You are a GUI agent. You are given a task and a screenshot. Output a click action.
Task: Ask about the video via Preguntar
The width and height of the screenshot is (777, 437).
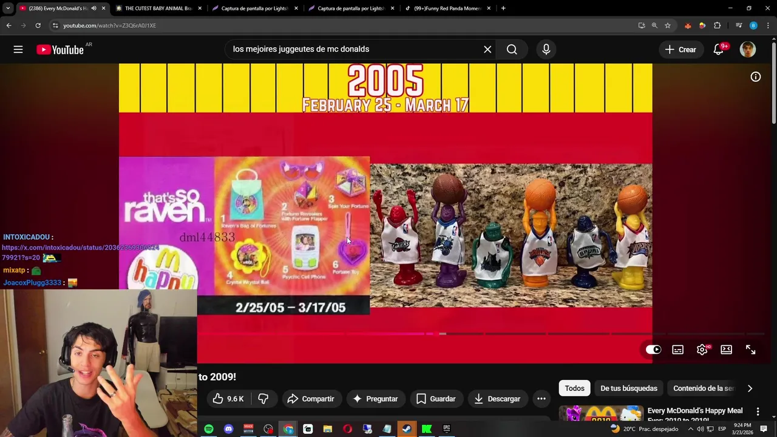click(376, 399)
